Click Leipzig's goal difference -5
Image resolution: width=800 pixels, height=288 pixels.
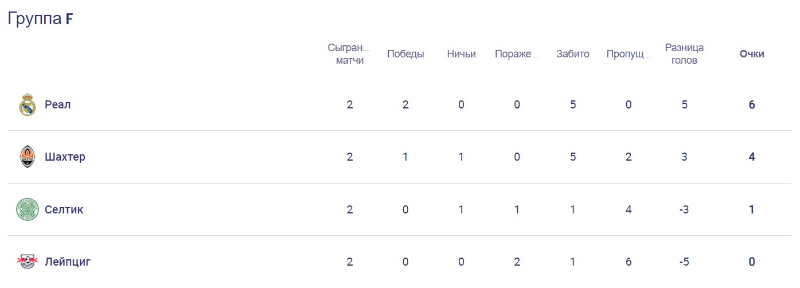click(x=684, y=262)
